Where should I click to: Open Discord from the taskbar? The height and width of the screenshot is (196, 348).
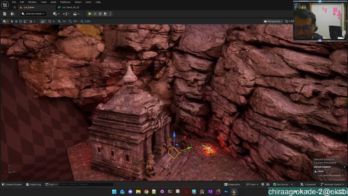click(130, 192)
